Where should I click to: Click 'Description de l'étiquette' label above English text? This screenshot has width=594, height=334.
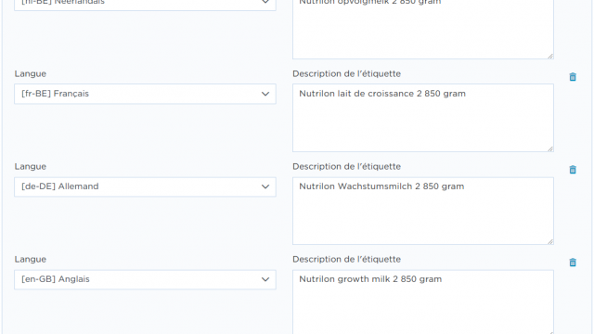pos(346,260)
